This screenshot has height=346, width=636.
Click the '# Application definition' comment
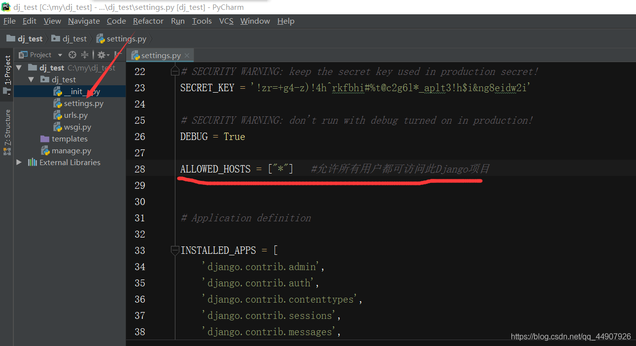pos(246,218)
